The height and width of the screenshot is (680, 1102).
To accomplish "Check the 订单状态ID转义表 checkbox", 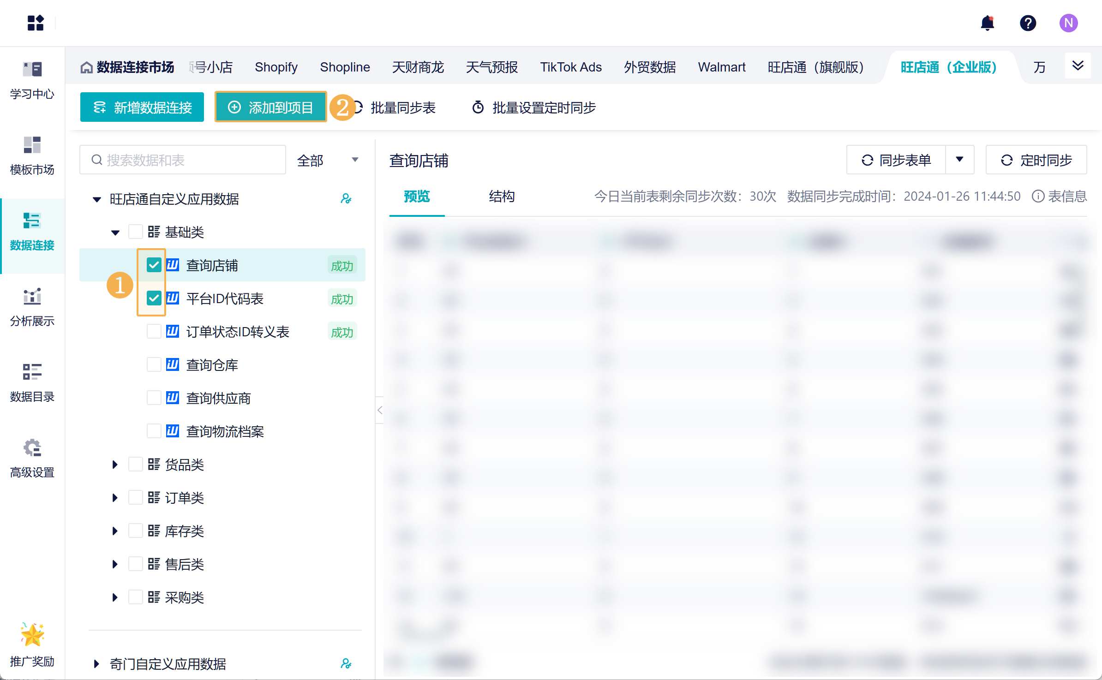I will click(x=154, y=332).
